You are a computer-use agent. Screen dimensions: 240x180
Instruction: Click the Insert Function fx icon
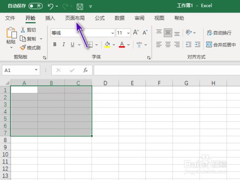pyautogui.click(x=85, y=70)
